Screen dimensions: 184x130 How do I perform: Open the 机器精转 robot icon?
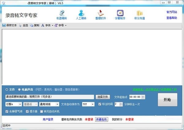(62, 13)
